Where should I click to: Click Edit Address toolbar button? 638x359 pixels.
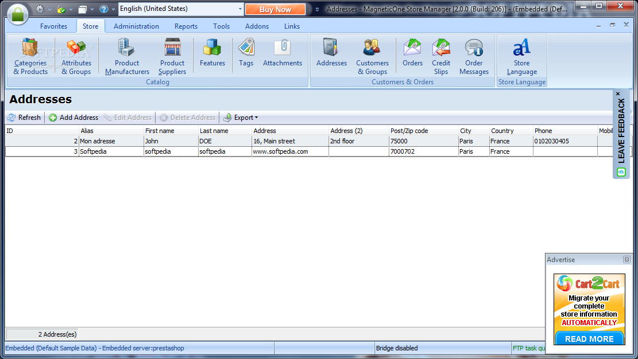(x=127, y=118)
